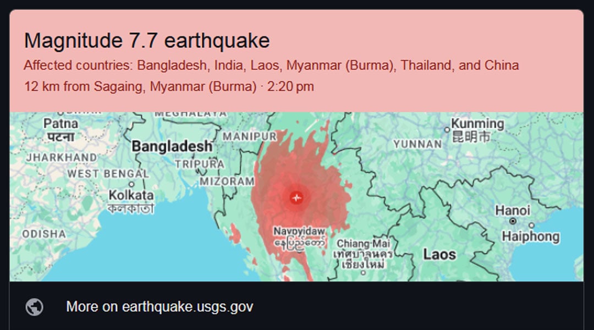Click the MIZORAM state label
This screenshot has height=330, width=594.
(227, 182)
